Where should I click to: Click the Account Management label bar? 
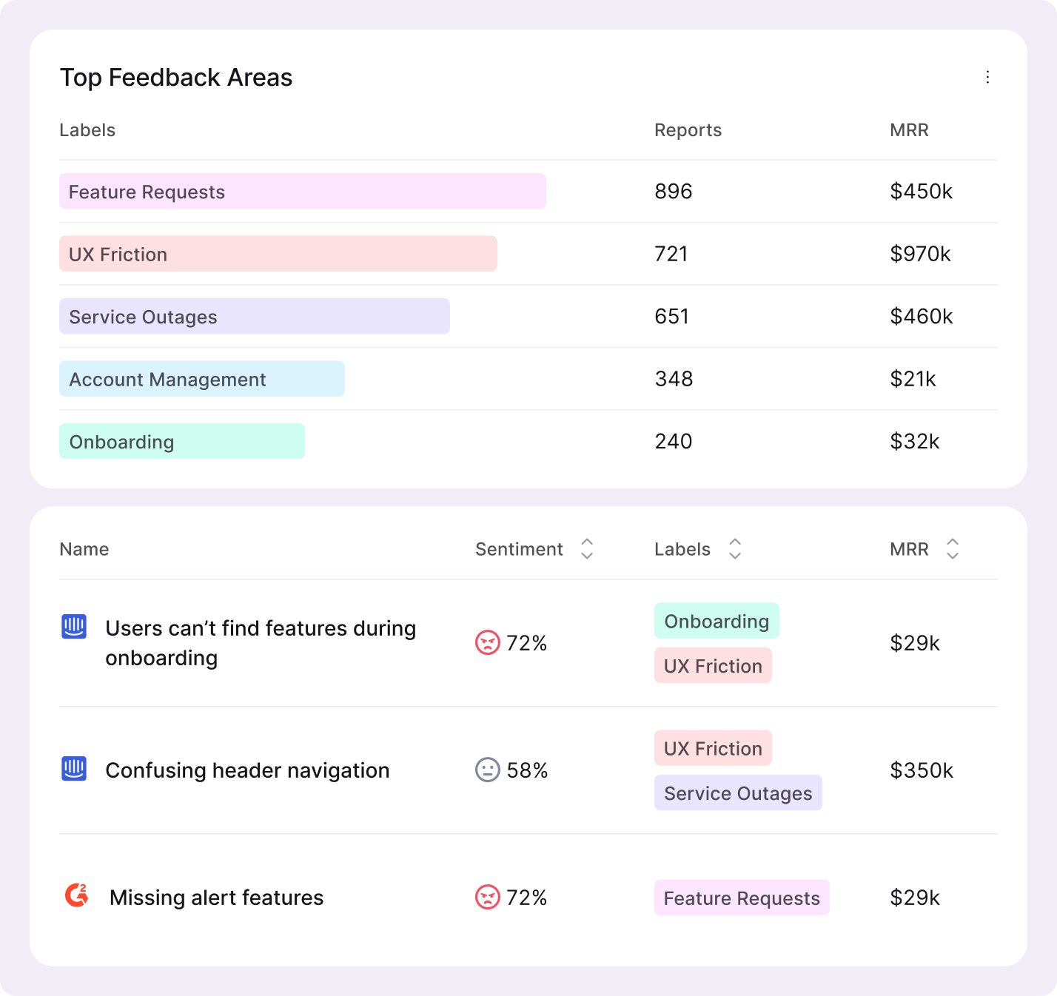pos(201,379)
